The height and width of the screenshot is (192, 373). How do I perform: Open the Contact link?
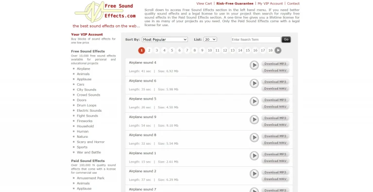point(293,3)
